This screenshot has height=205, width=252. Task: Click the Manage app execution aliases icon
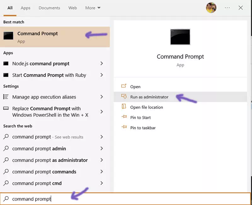pos(6,97)
